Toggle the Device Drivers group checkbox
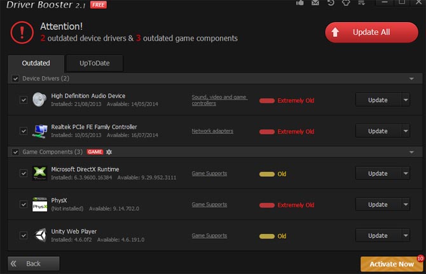The image size is (426, 274). 15,79
